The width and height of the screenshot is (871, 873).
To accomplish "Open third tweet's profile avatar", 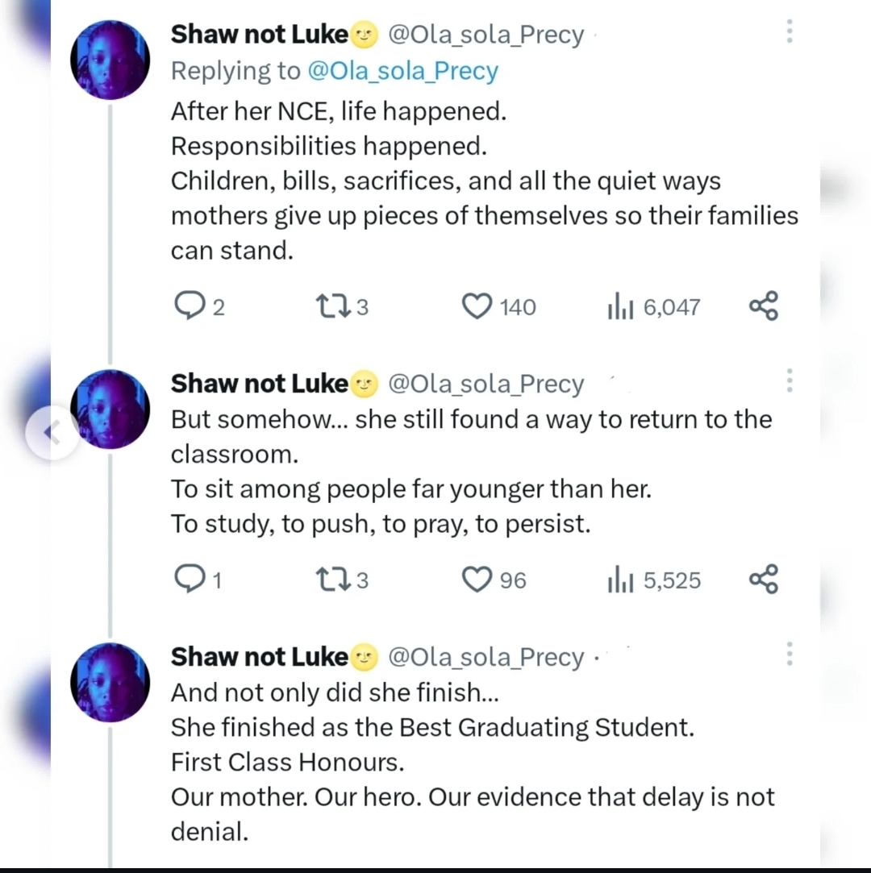I will [110, 682].
